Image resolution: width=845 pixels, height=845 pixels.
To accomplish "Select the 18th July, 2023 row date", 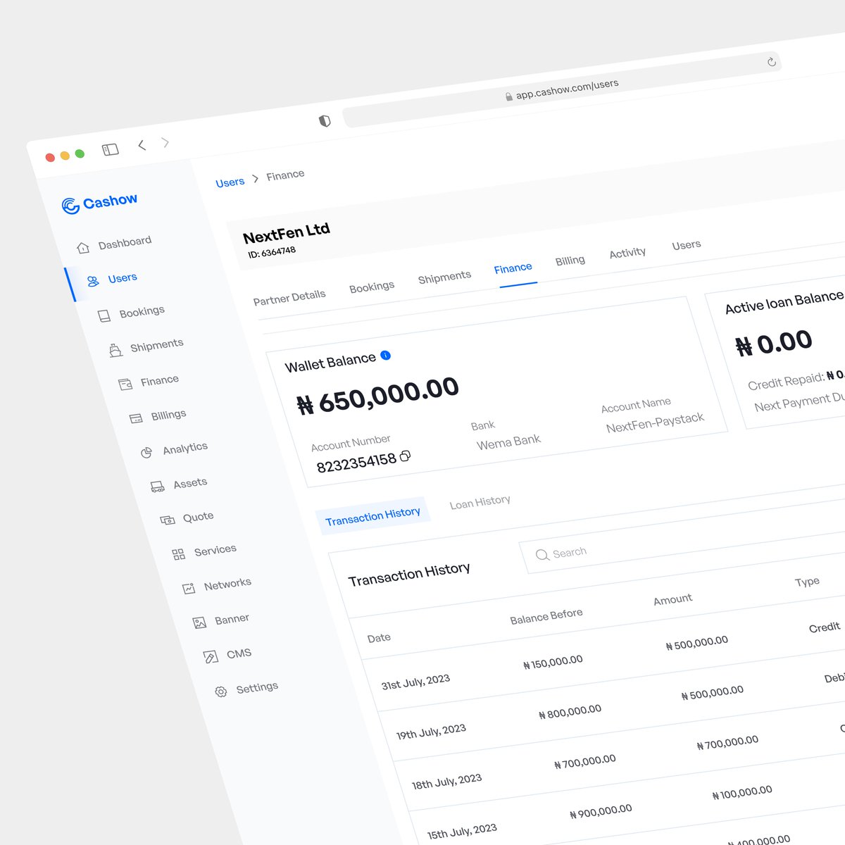I will pyautogui.click(x=446, y=781).
